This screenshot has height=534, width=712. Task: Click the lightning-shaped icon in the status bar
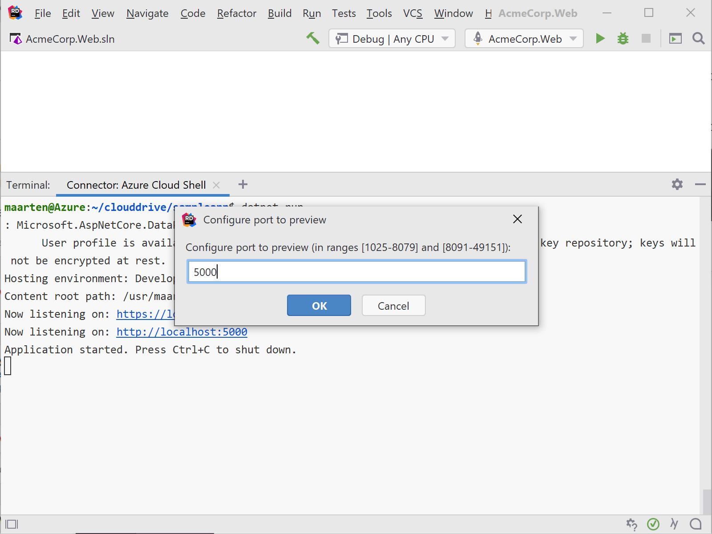(x=675, y=524)
